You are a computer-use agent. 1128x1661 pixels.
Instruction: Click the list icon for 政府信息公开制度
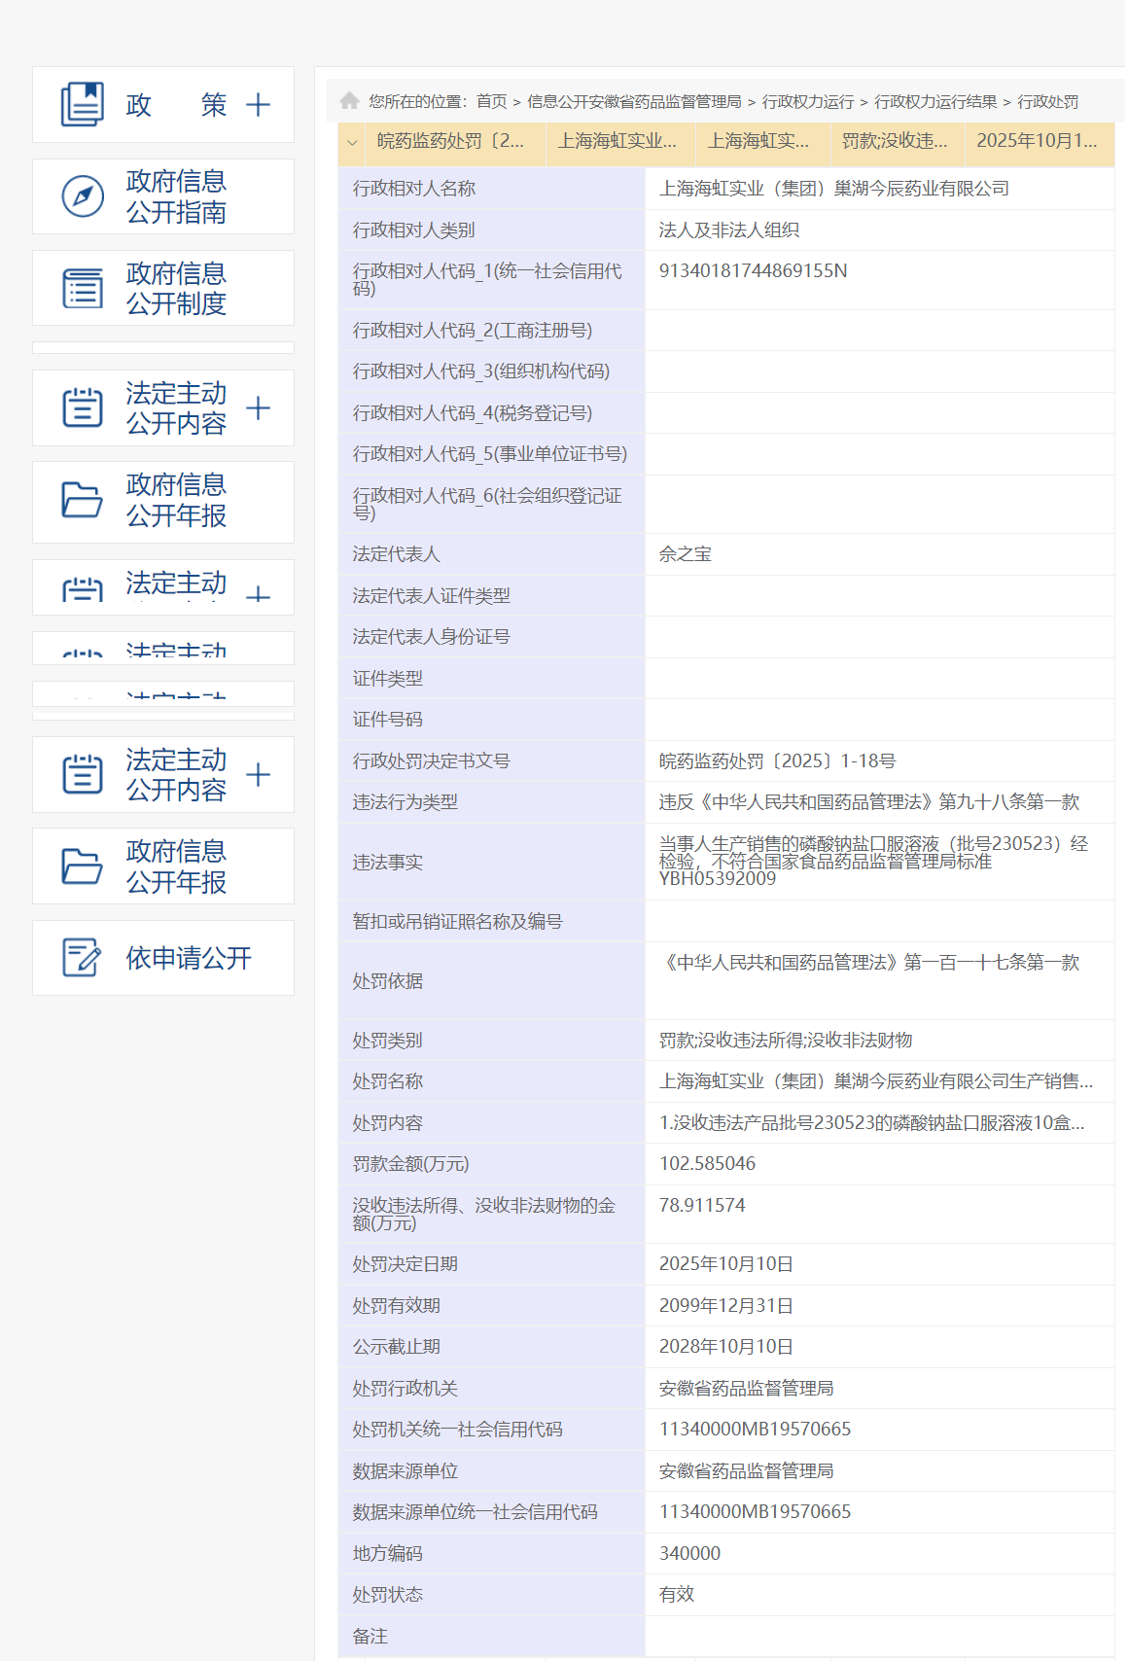click(83, 289)
